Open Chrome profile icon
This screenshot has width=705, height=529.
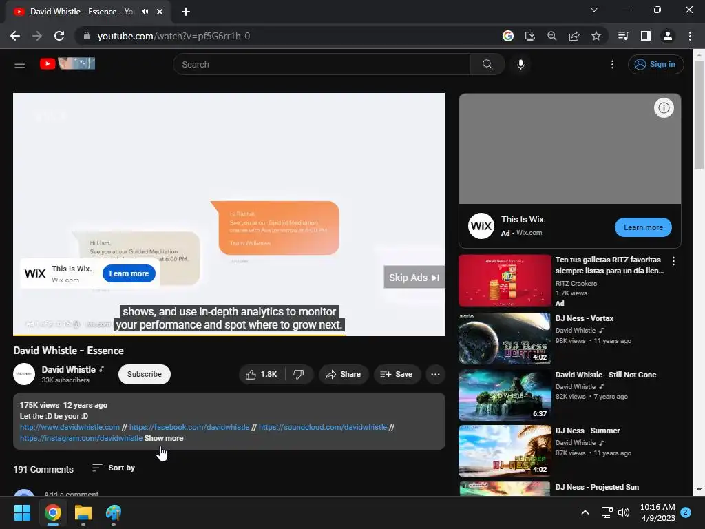[667, 36]
